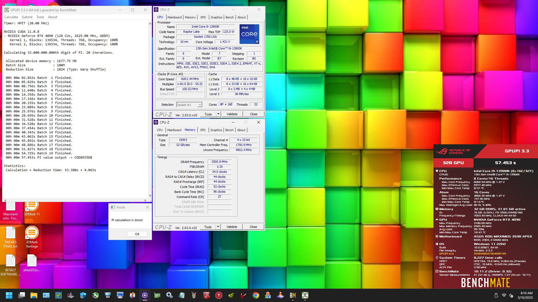The height and width of the screenshot is (302, 538).
Task: Open the CPU-Z taskbar icon
Action: (x=145, y=295)
